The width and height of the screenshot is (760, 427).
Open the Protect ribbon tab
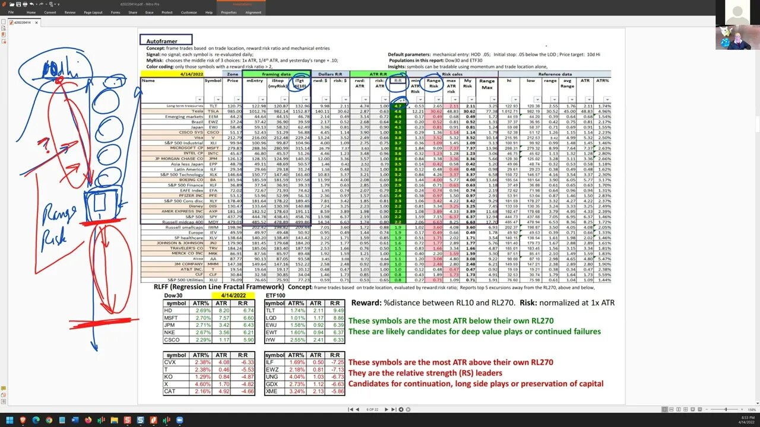pyautogui.click(x=167, y=12)
